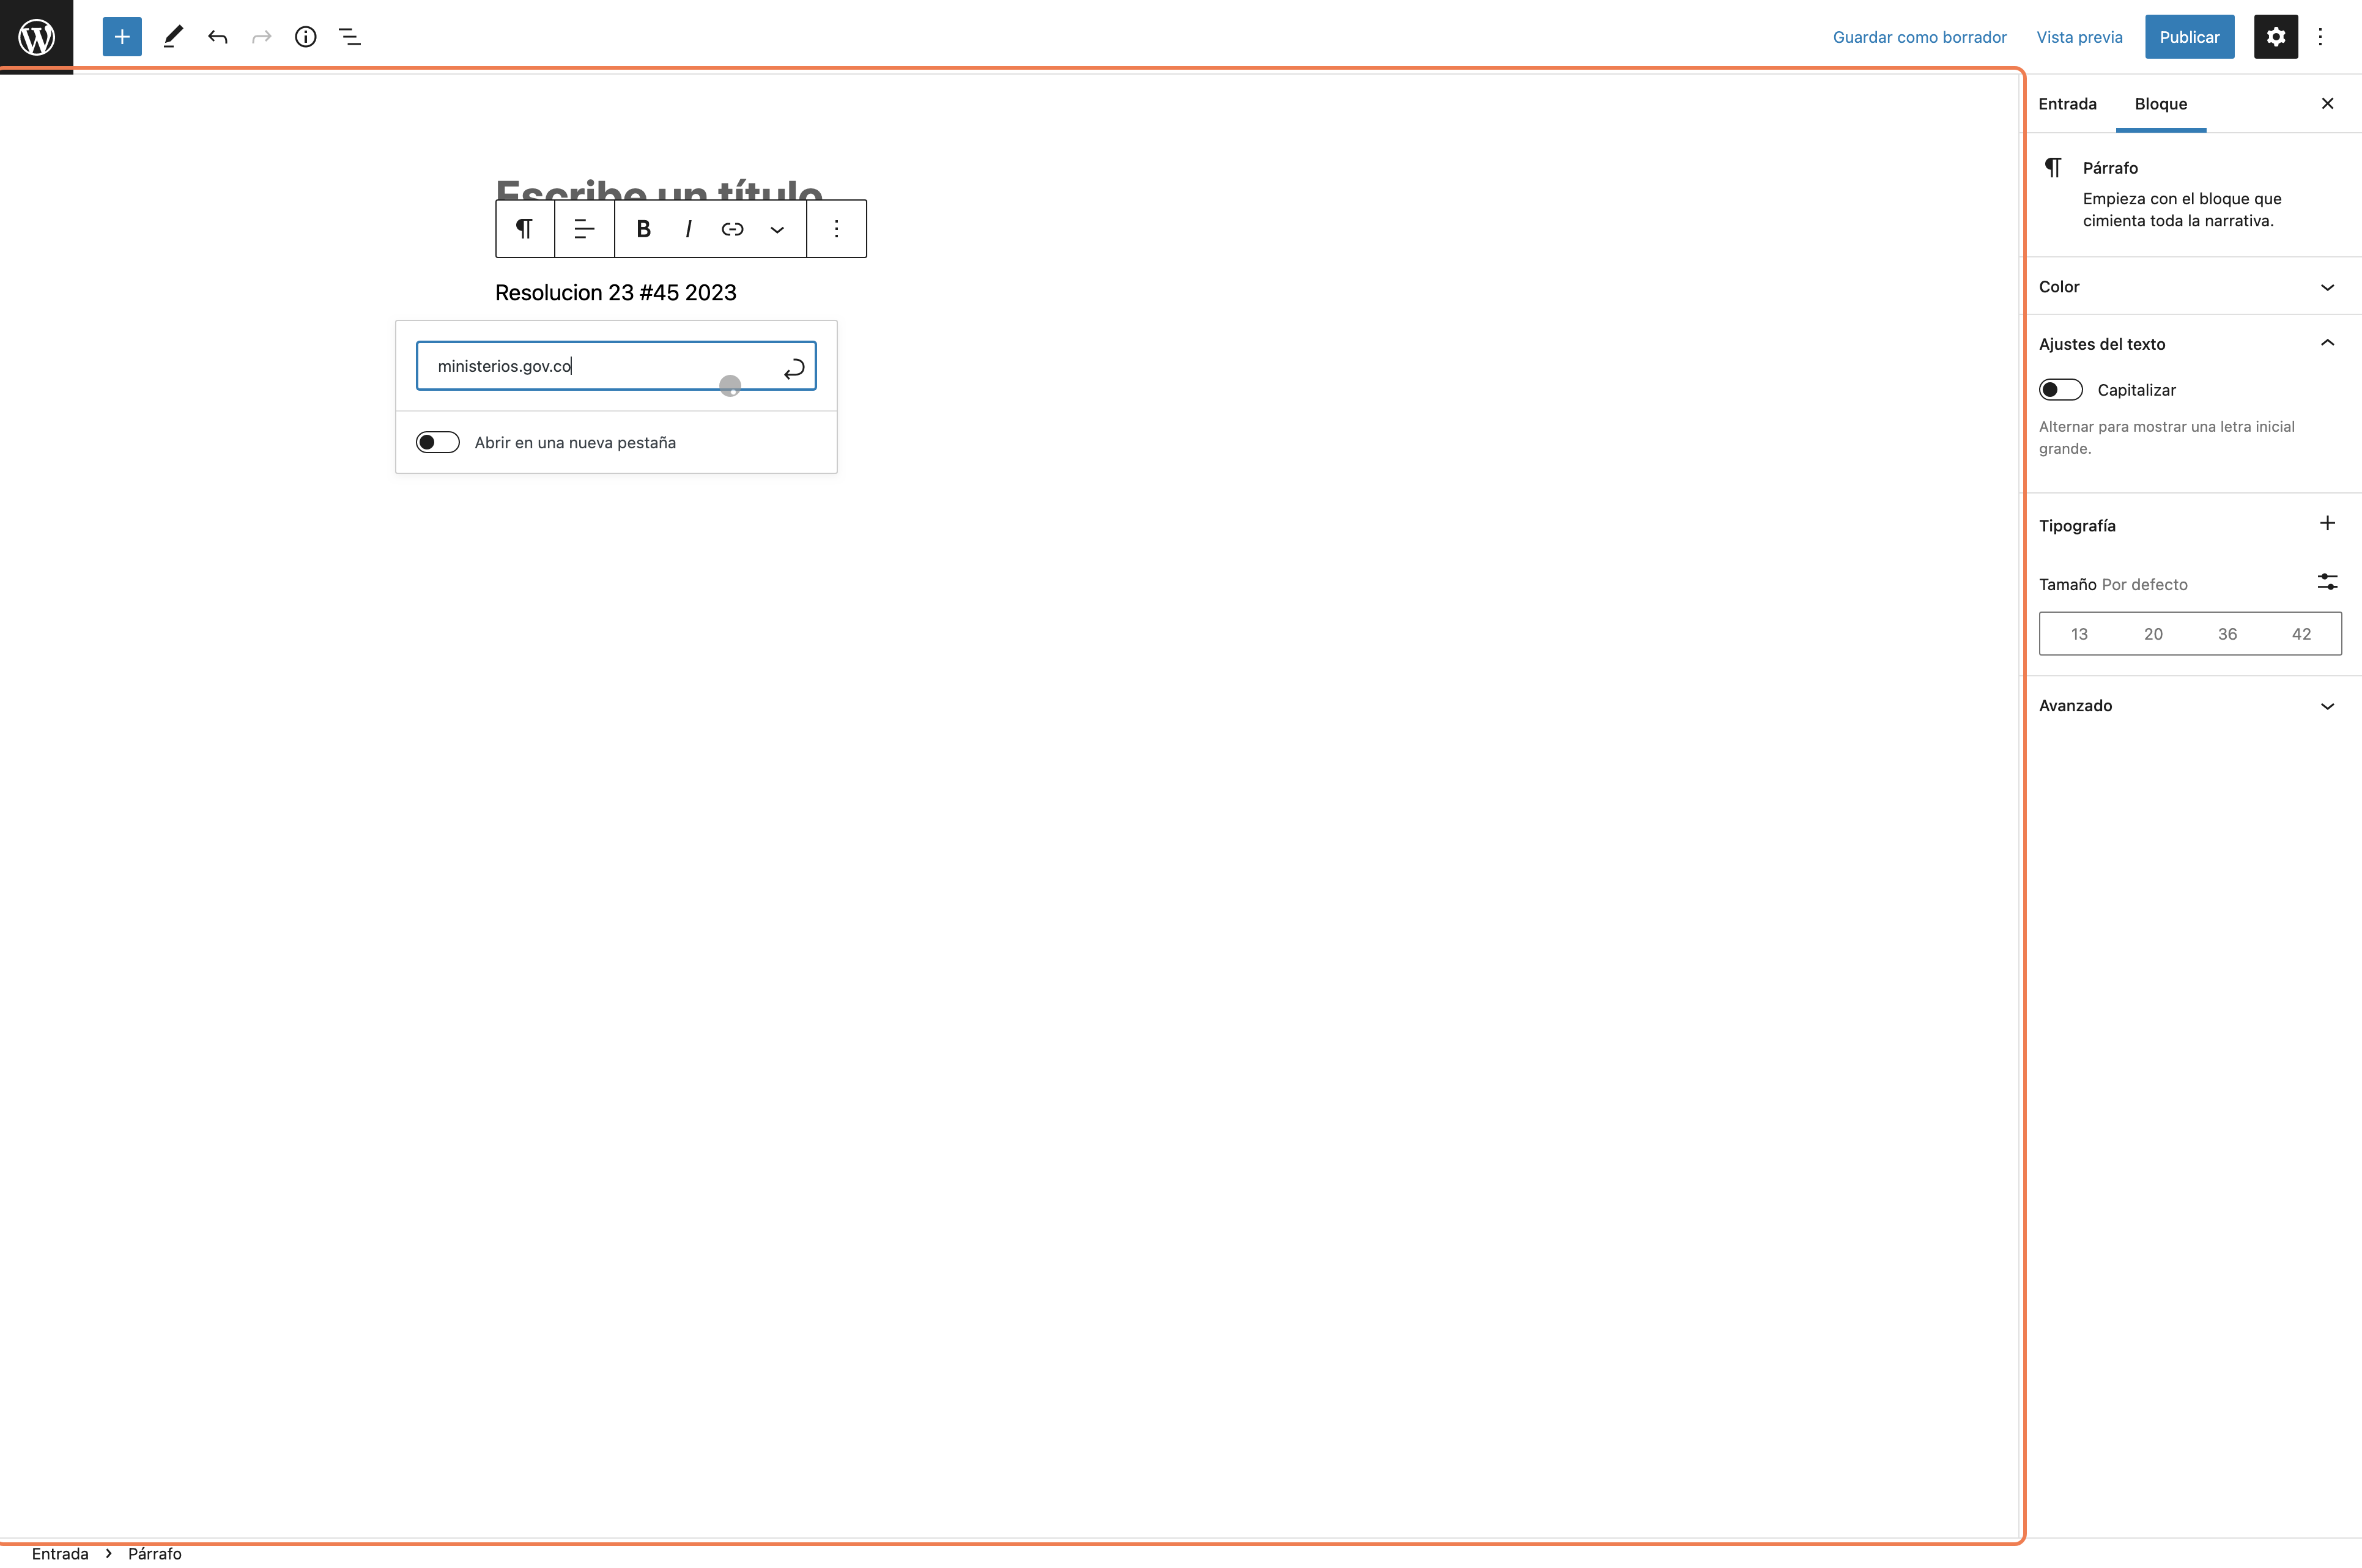Screen dimensions: 2362x1568
Task: Open the WordPress logo menu
Action: tap(36, 37)
